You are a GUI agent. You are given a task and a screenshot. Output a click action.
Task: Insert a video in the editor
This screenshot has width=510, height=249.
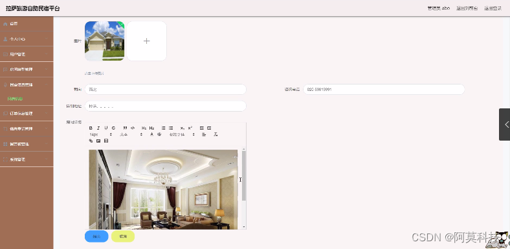click(106, 141)
